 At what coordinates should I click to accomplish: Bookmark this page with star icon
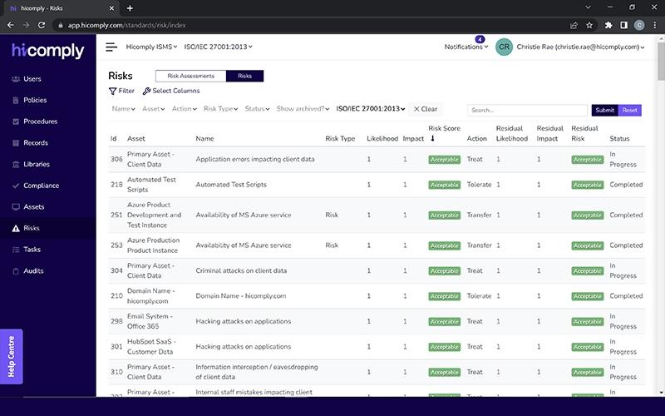589,25
